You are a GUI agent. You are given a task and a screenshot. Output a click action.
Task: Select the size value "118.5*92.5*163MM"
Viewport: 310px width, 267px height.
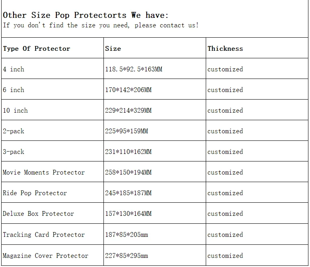tap(134, 69)
